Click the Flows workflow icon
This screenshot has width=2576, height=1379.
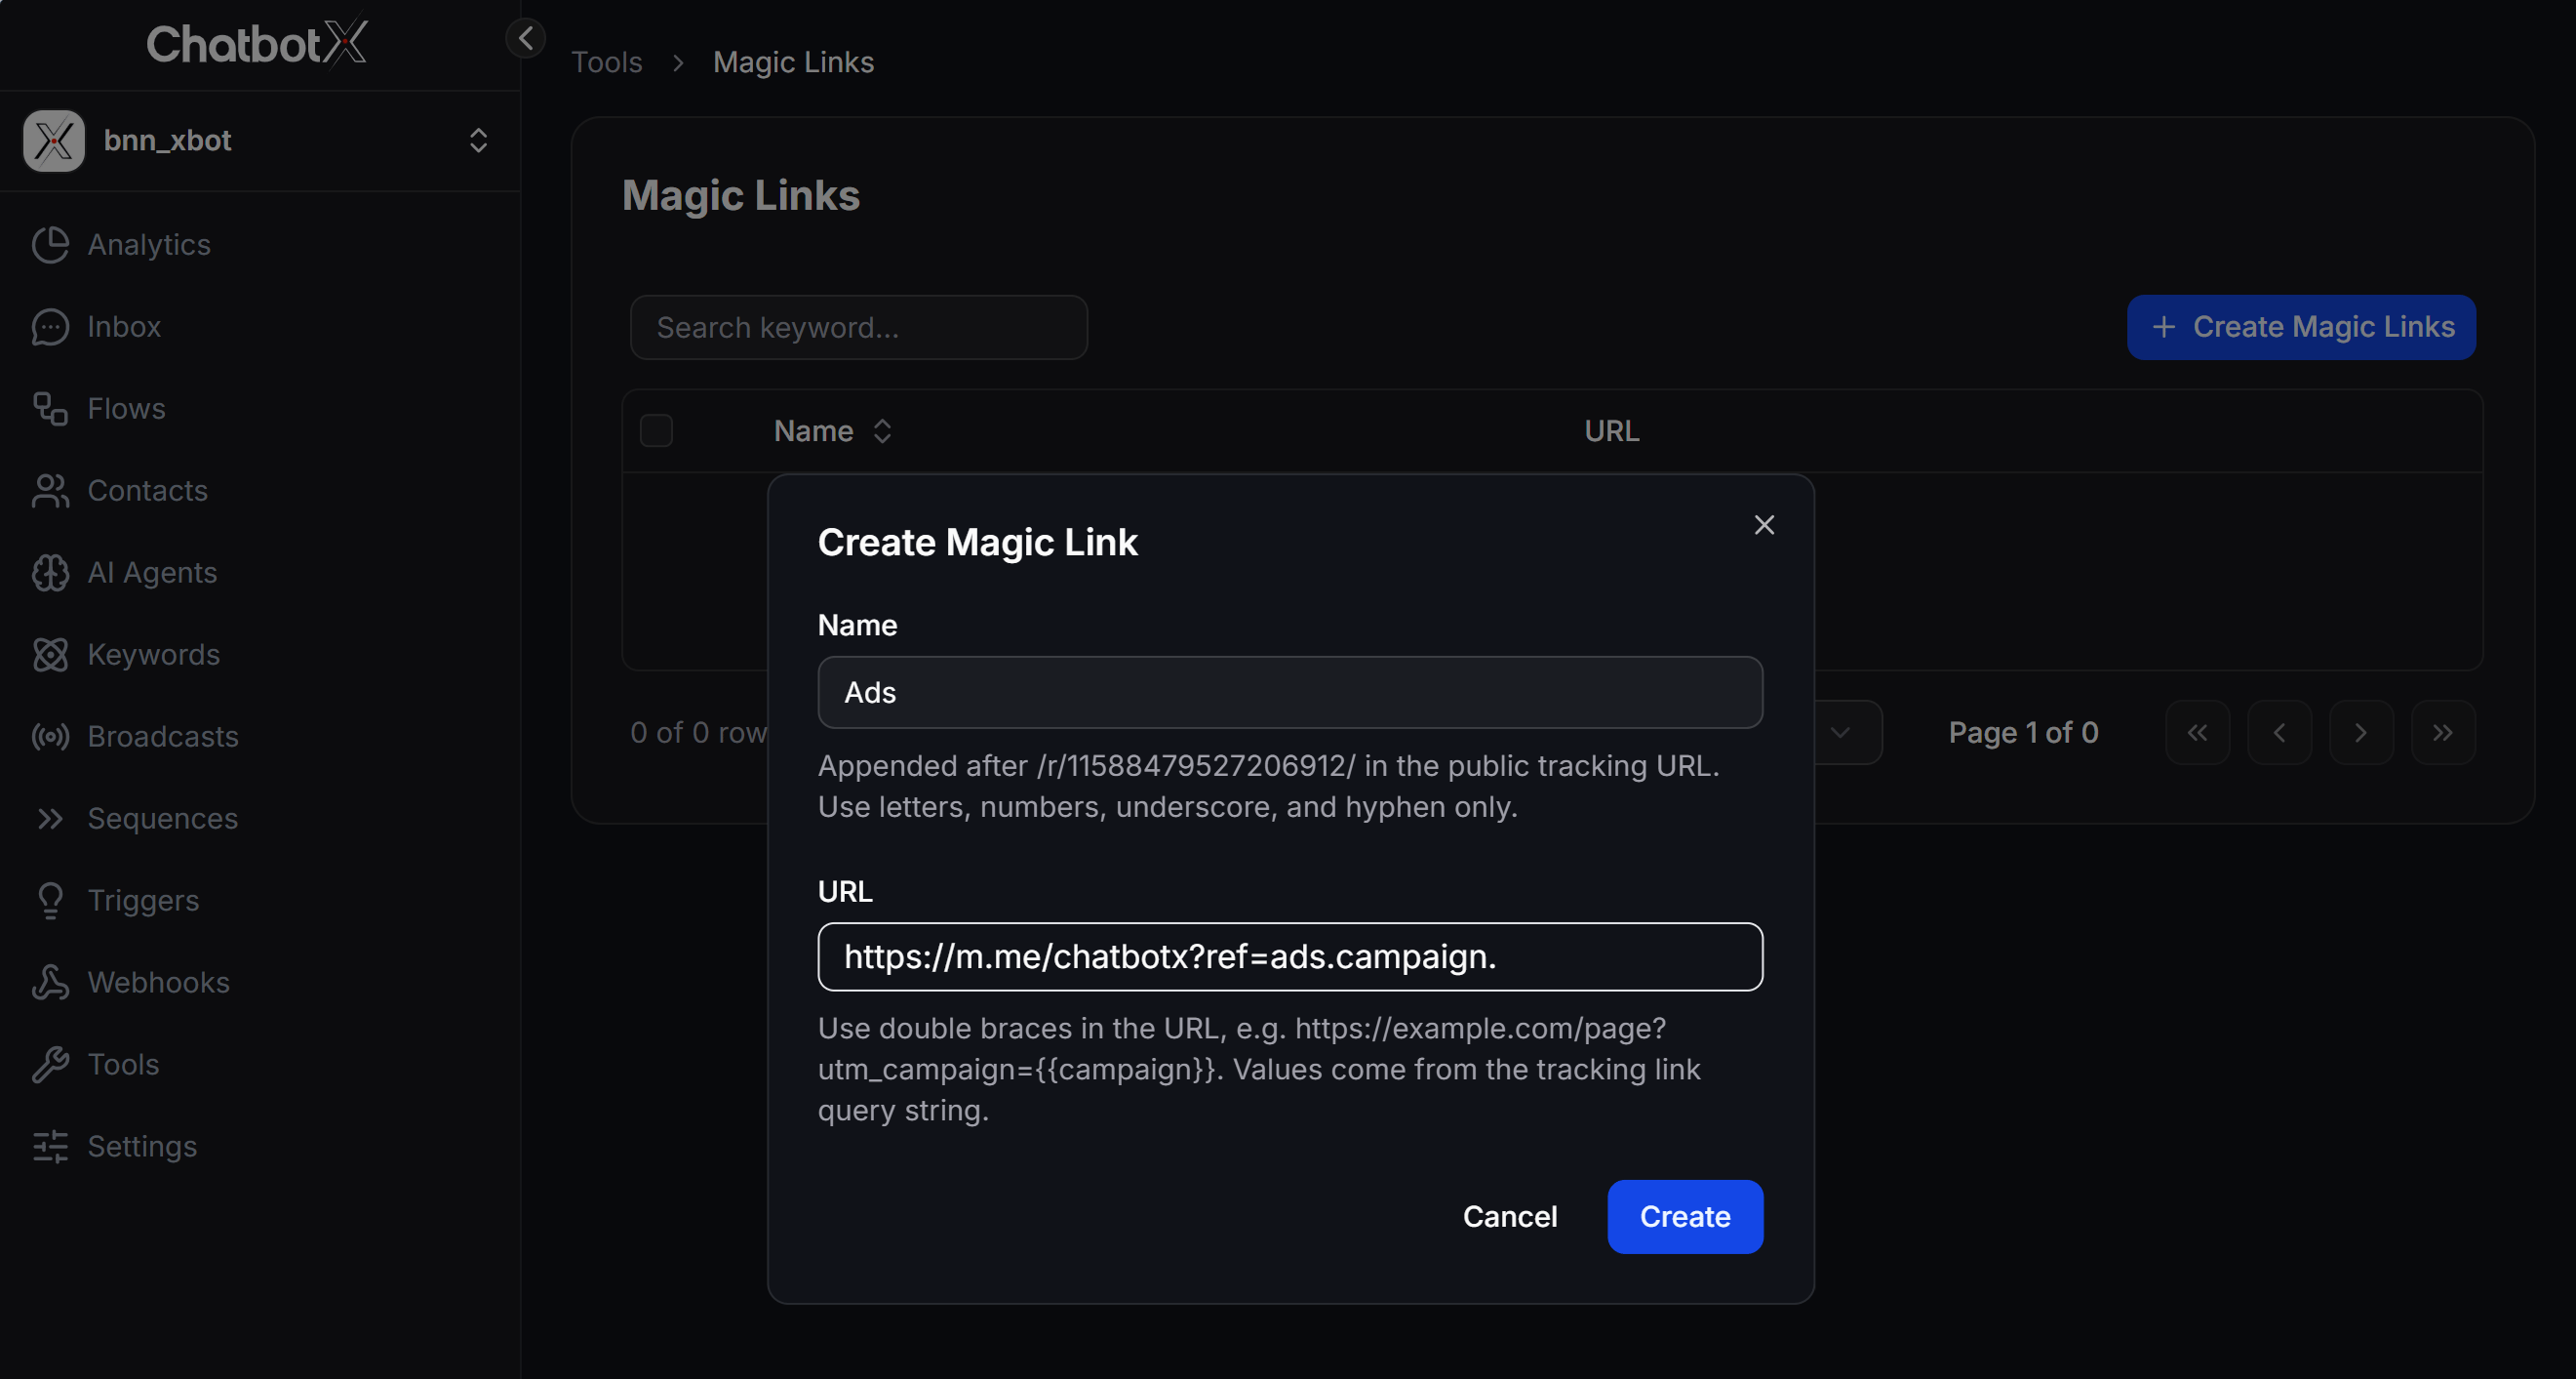click(x=50, y=409)
